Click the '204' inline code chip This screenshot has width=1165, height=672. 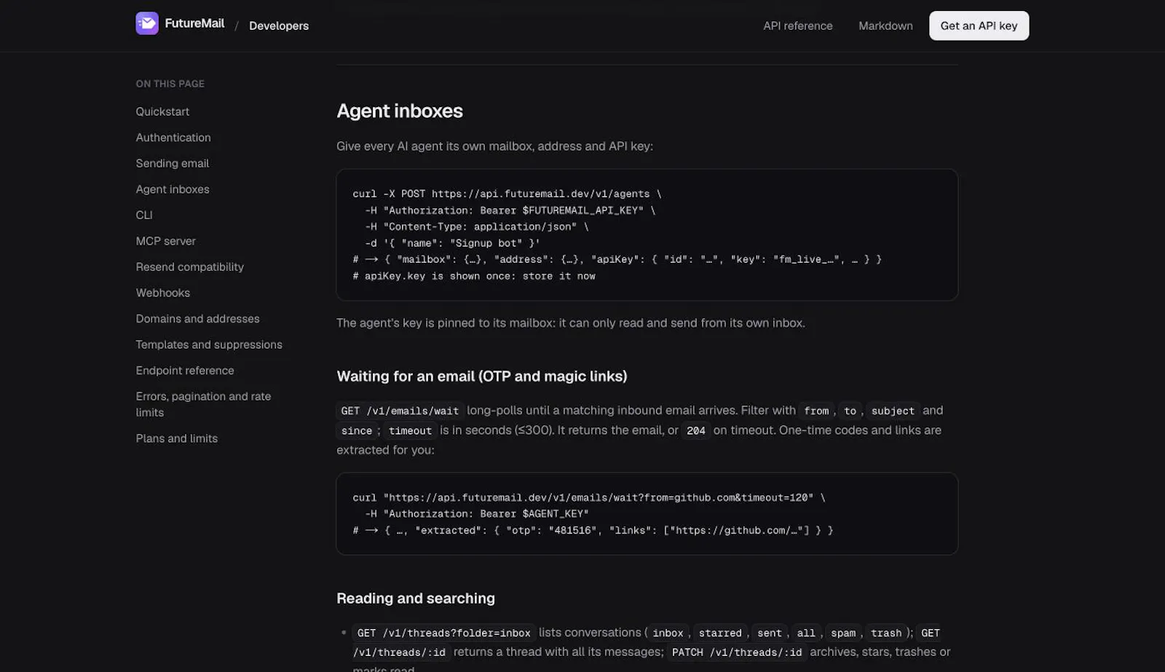(x=696, y=430)
